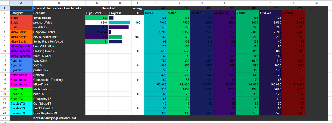This screenshot has width=332, height=123.
Task: Click the 'KovaaKsJumpingCeruleanChat' cell
Action: pyautogui.click(x=59, y=118)
